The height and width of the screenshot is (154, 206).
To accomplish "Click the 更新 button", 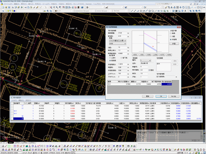I will 148,96.
